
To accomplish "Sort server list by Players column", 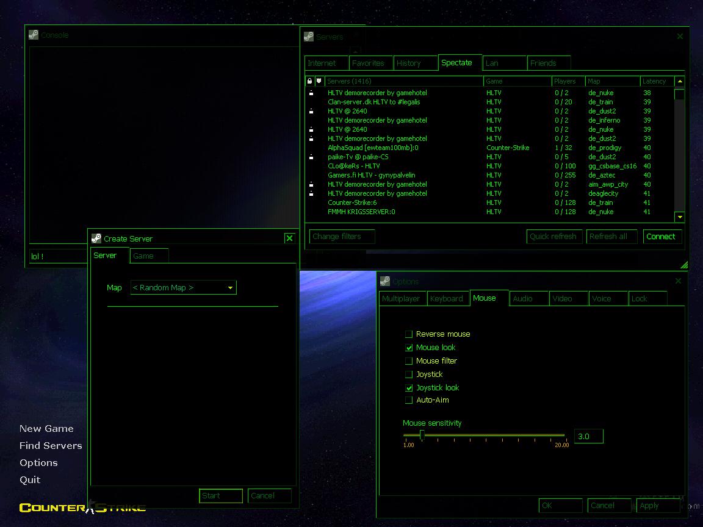I will (x=569, y=81).
